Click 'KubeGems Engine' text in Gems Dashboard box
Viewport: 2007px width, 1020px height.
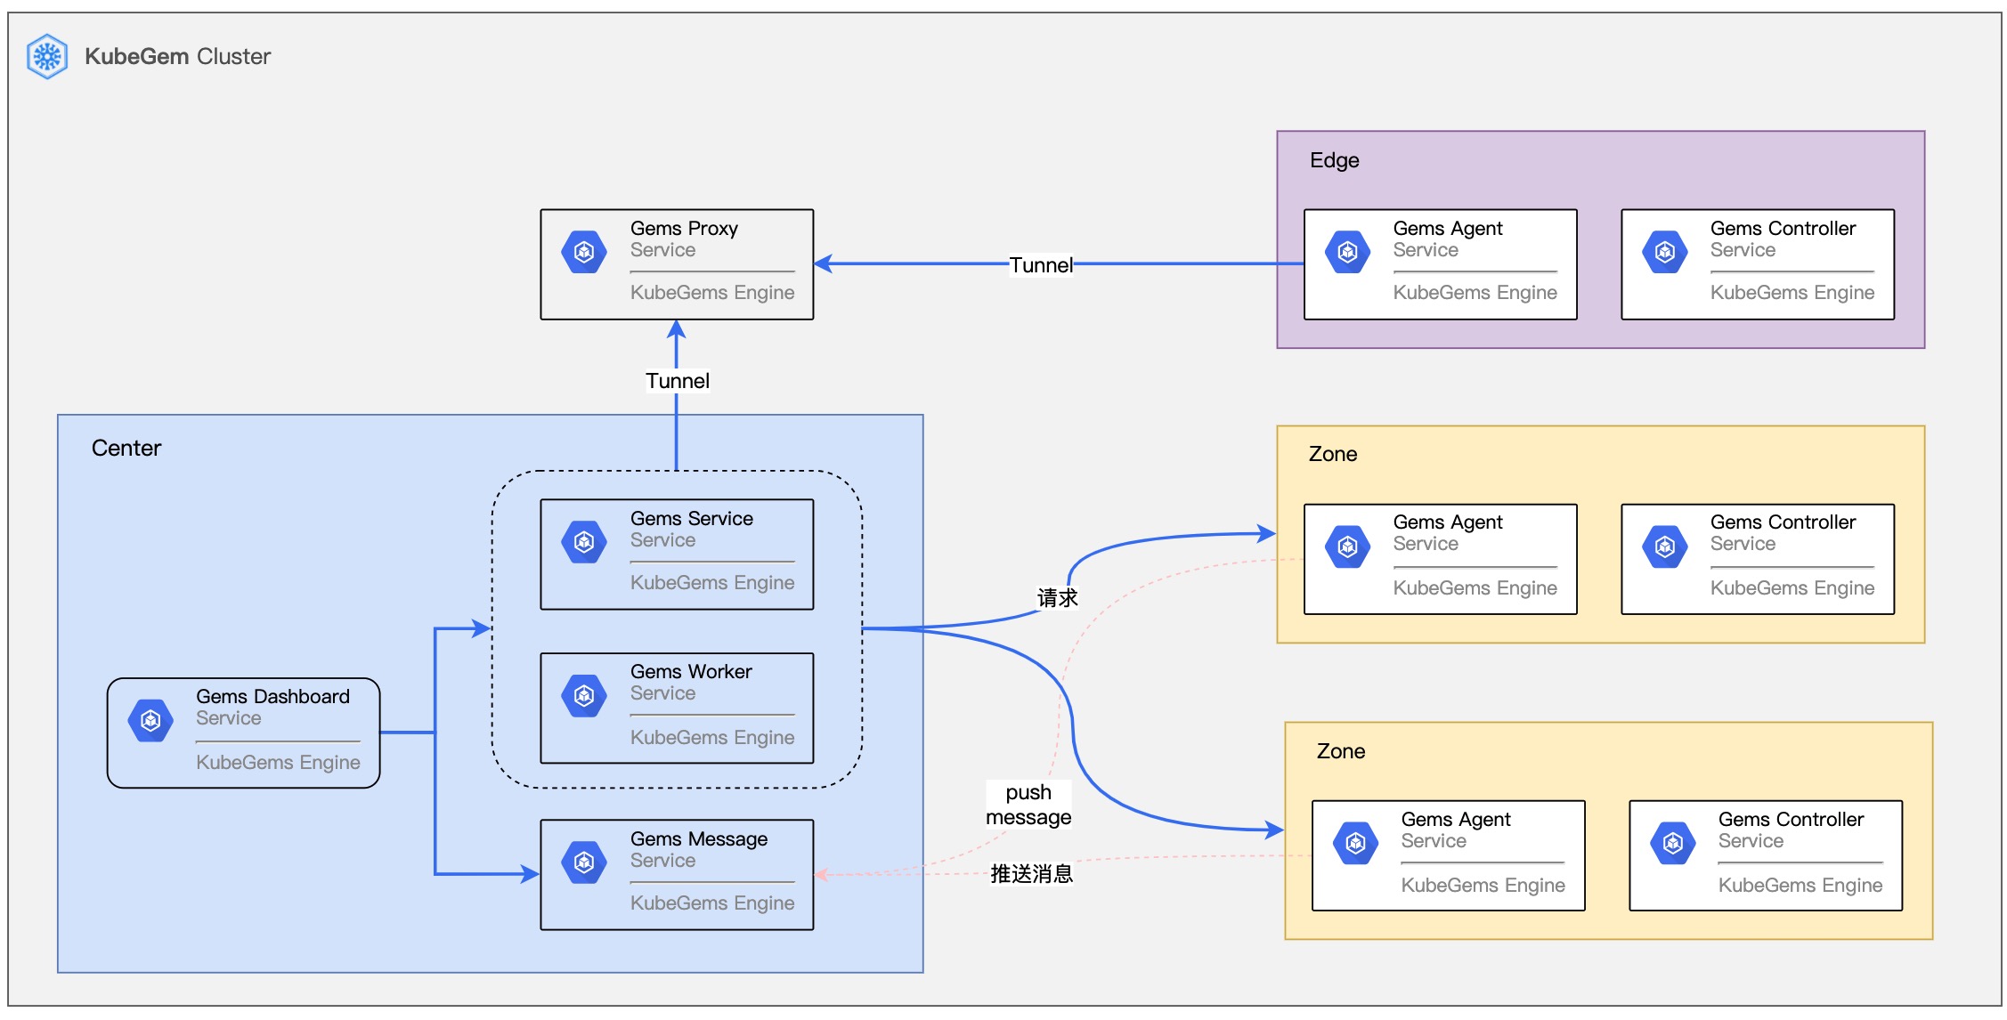click(278, 762)
